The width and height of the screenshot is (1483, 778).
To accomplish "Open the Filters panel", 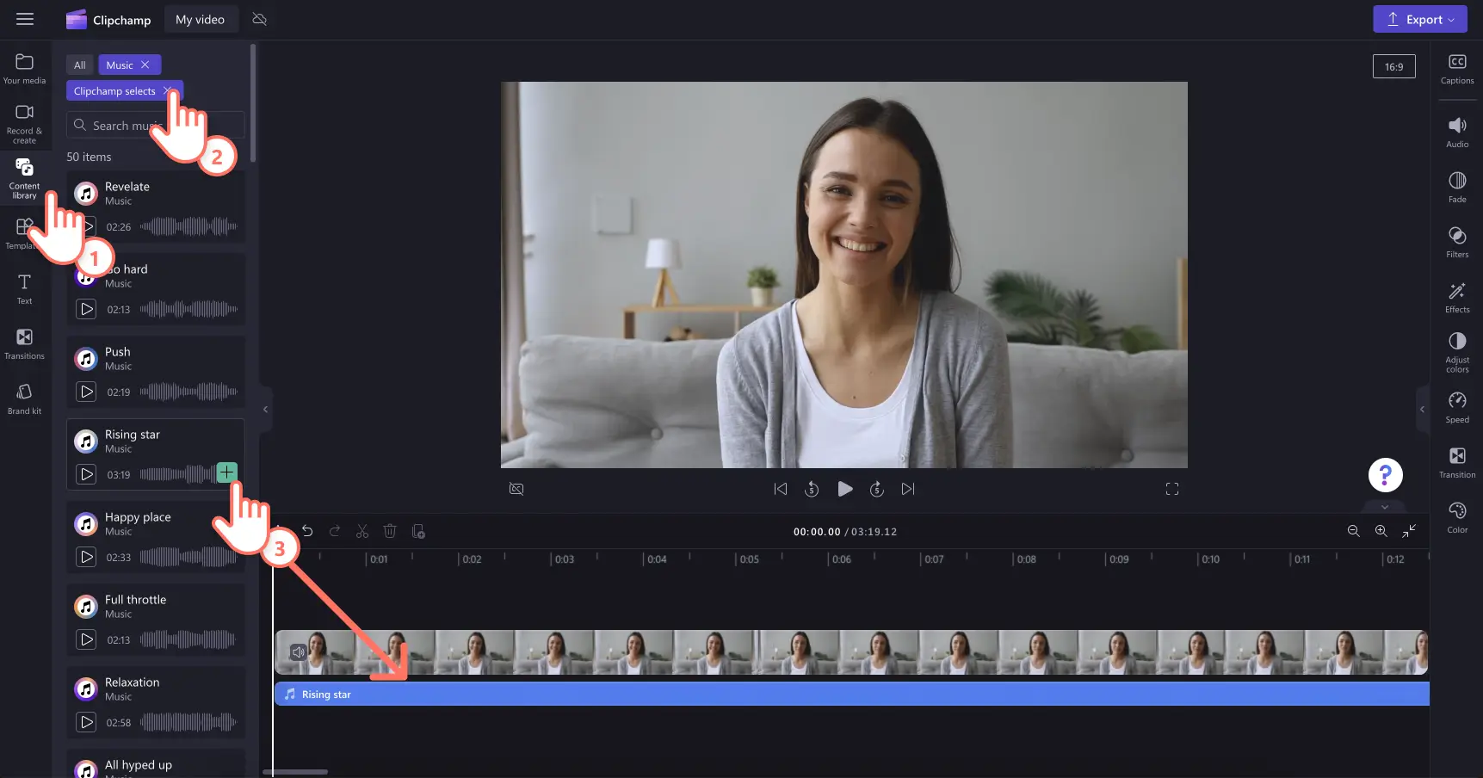I will coord(1457,242).
